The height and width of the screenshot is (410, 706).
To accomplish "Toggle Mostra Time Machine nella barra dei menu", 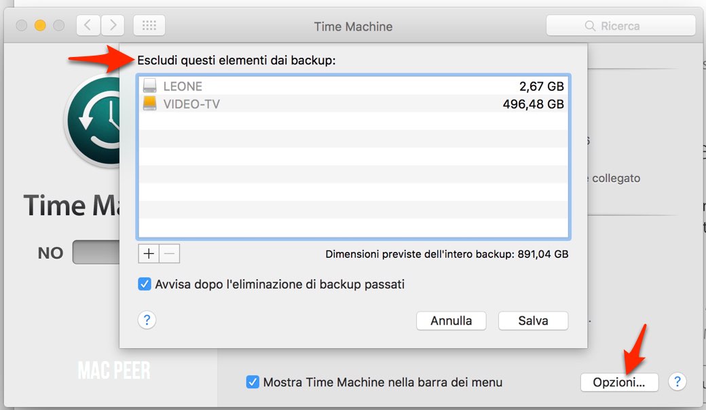I will pyautogui.click(x=253, y=382).
